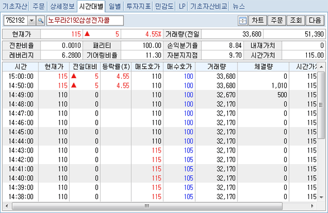Screen dimensions: 328x213
Task: Click the 자본지지점 value 9.70
Action: pyautogui.click(x=235, y=55)
